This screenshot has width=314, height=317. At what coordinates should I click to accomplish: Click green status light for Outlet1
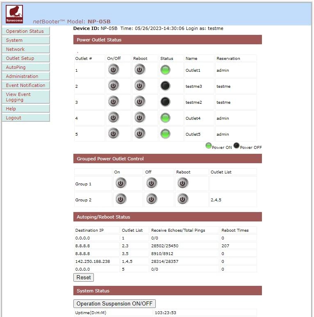[165, 70]
